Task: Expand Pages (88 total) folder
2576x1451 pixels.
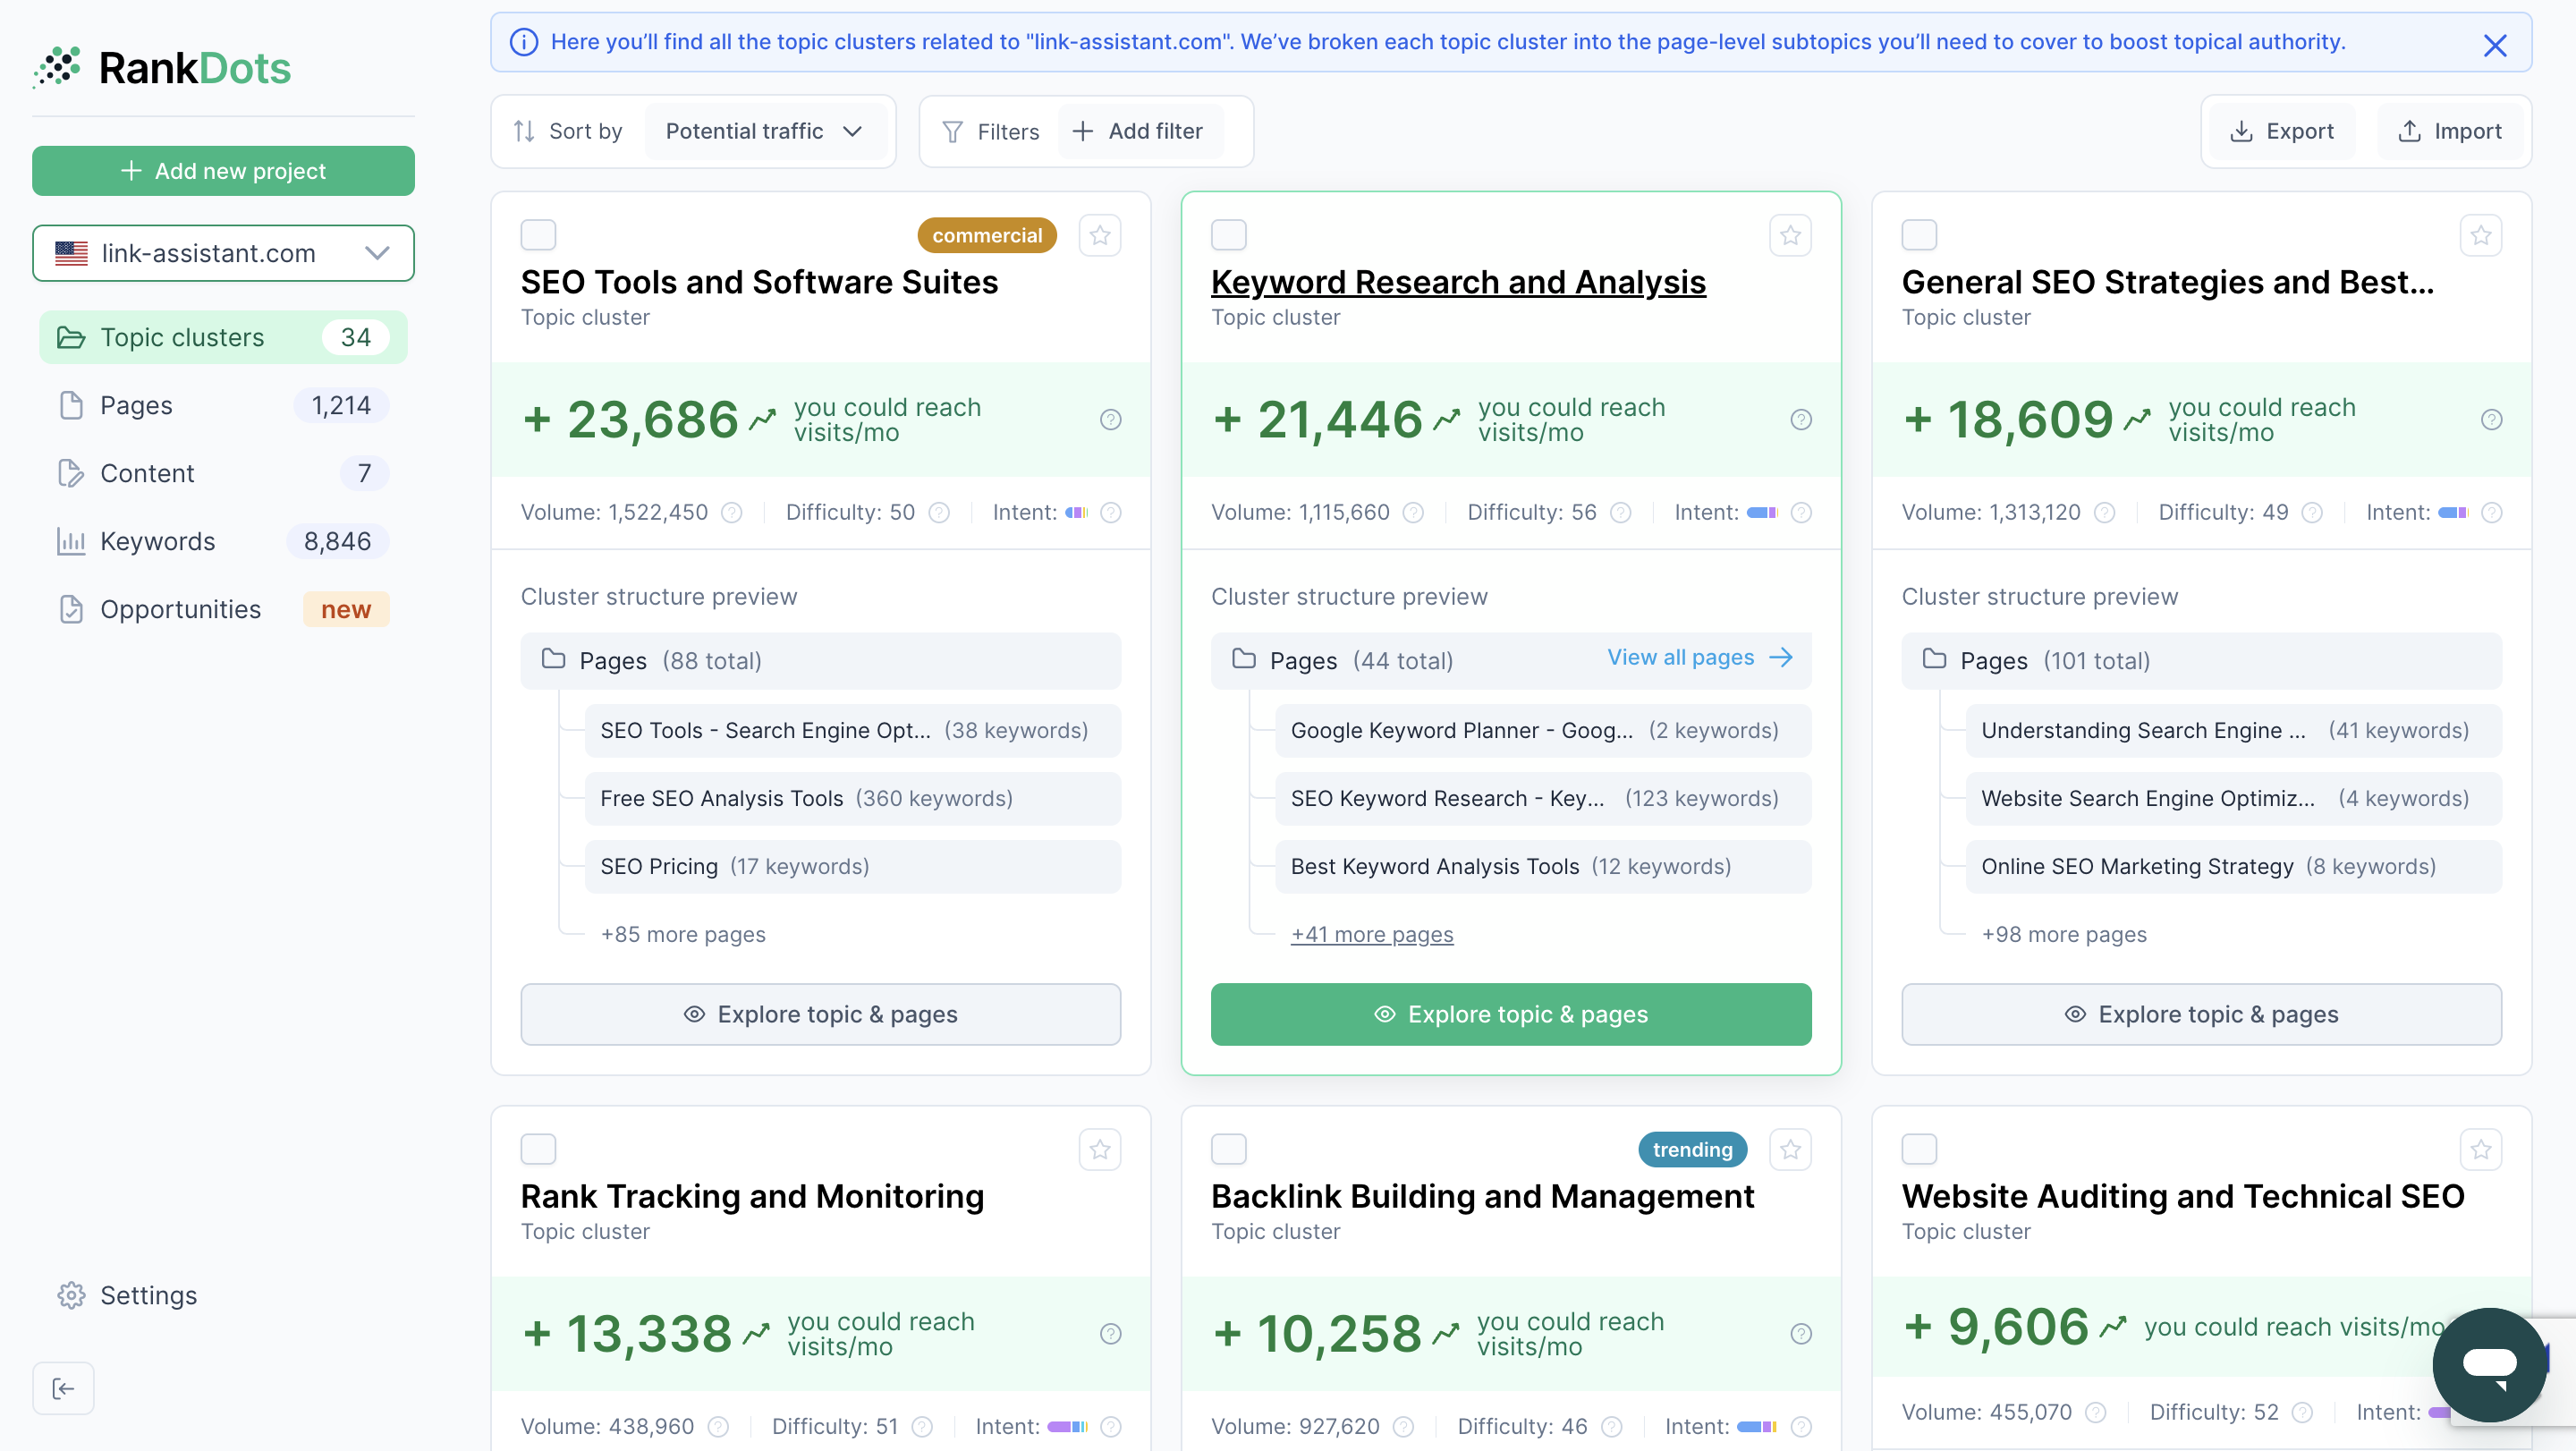Action: click(820, 660)
